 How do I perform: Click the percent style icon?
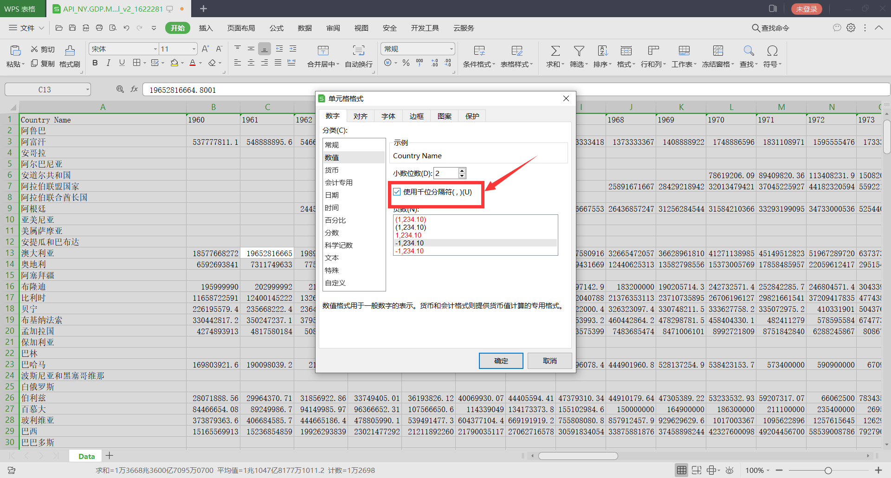point(406,63)
